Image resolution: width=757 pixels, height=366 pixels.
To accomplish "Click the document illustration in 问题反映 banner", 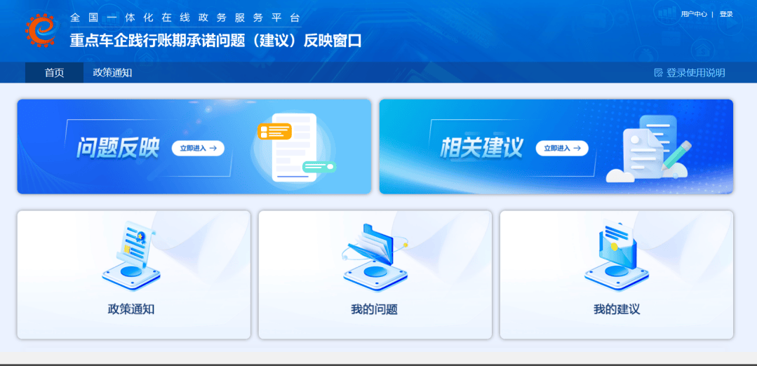I will click(295, 147).
